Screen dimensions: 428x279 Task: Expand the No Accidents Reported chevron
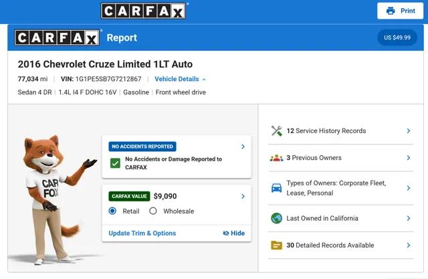243,147
